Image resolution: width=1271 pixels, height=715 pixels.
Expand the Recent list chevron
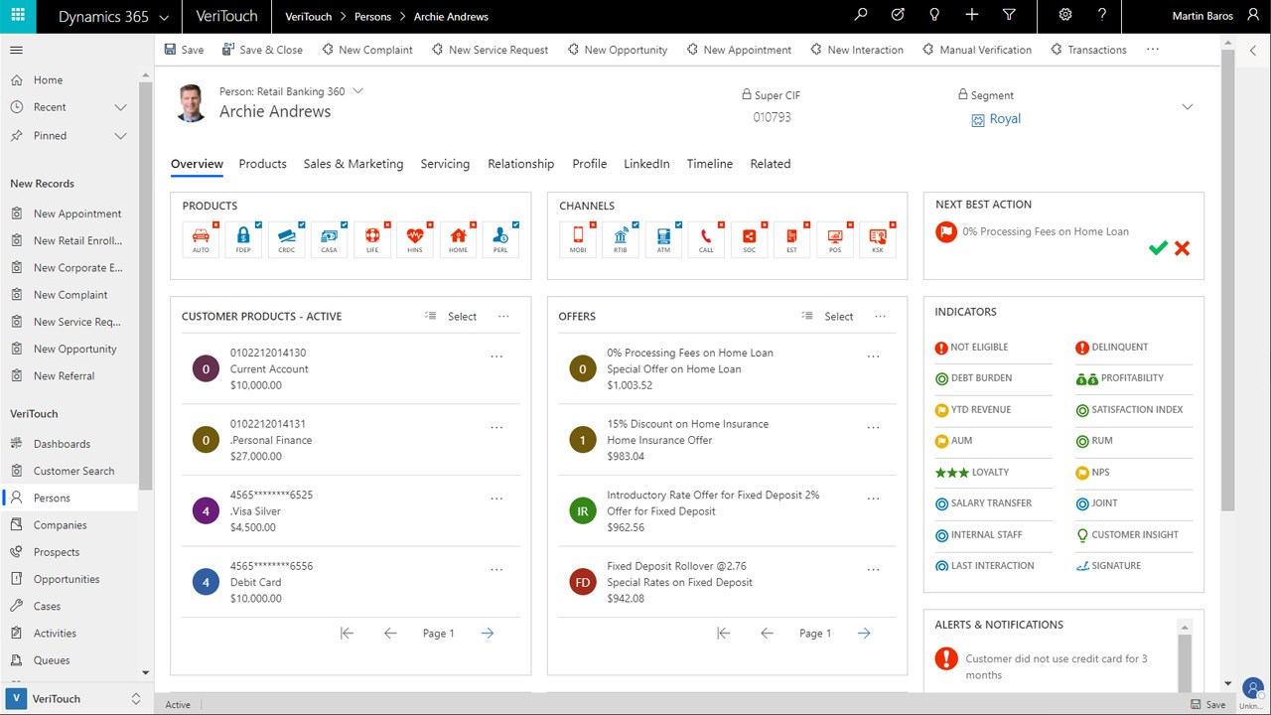(121, 107)
